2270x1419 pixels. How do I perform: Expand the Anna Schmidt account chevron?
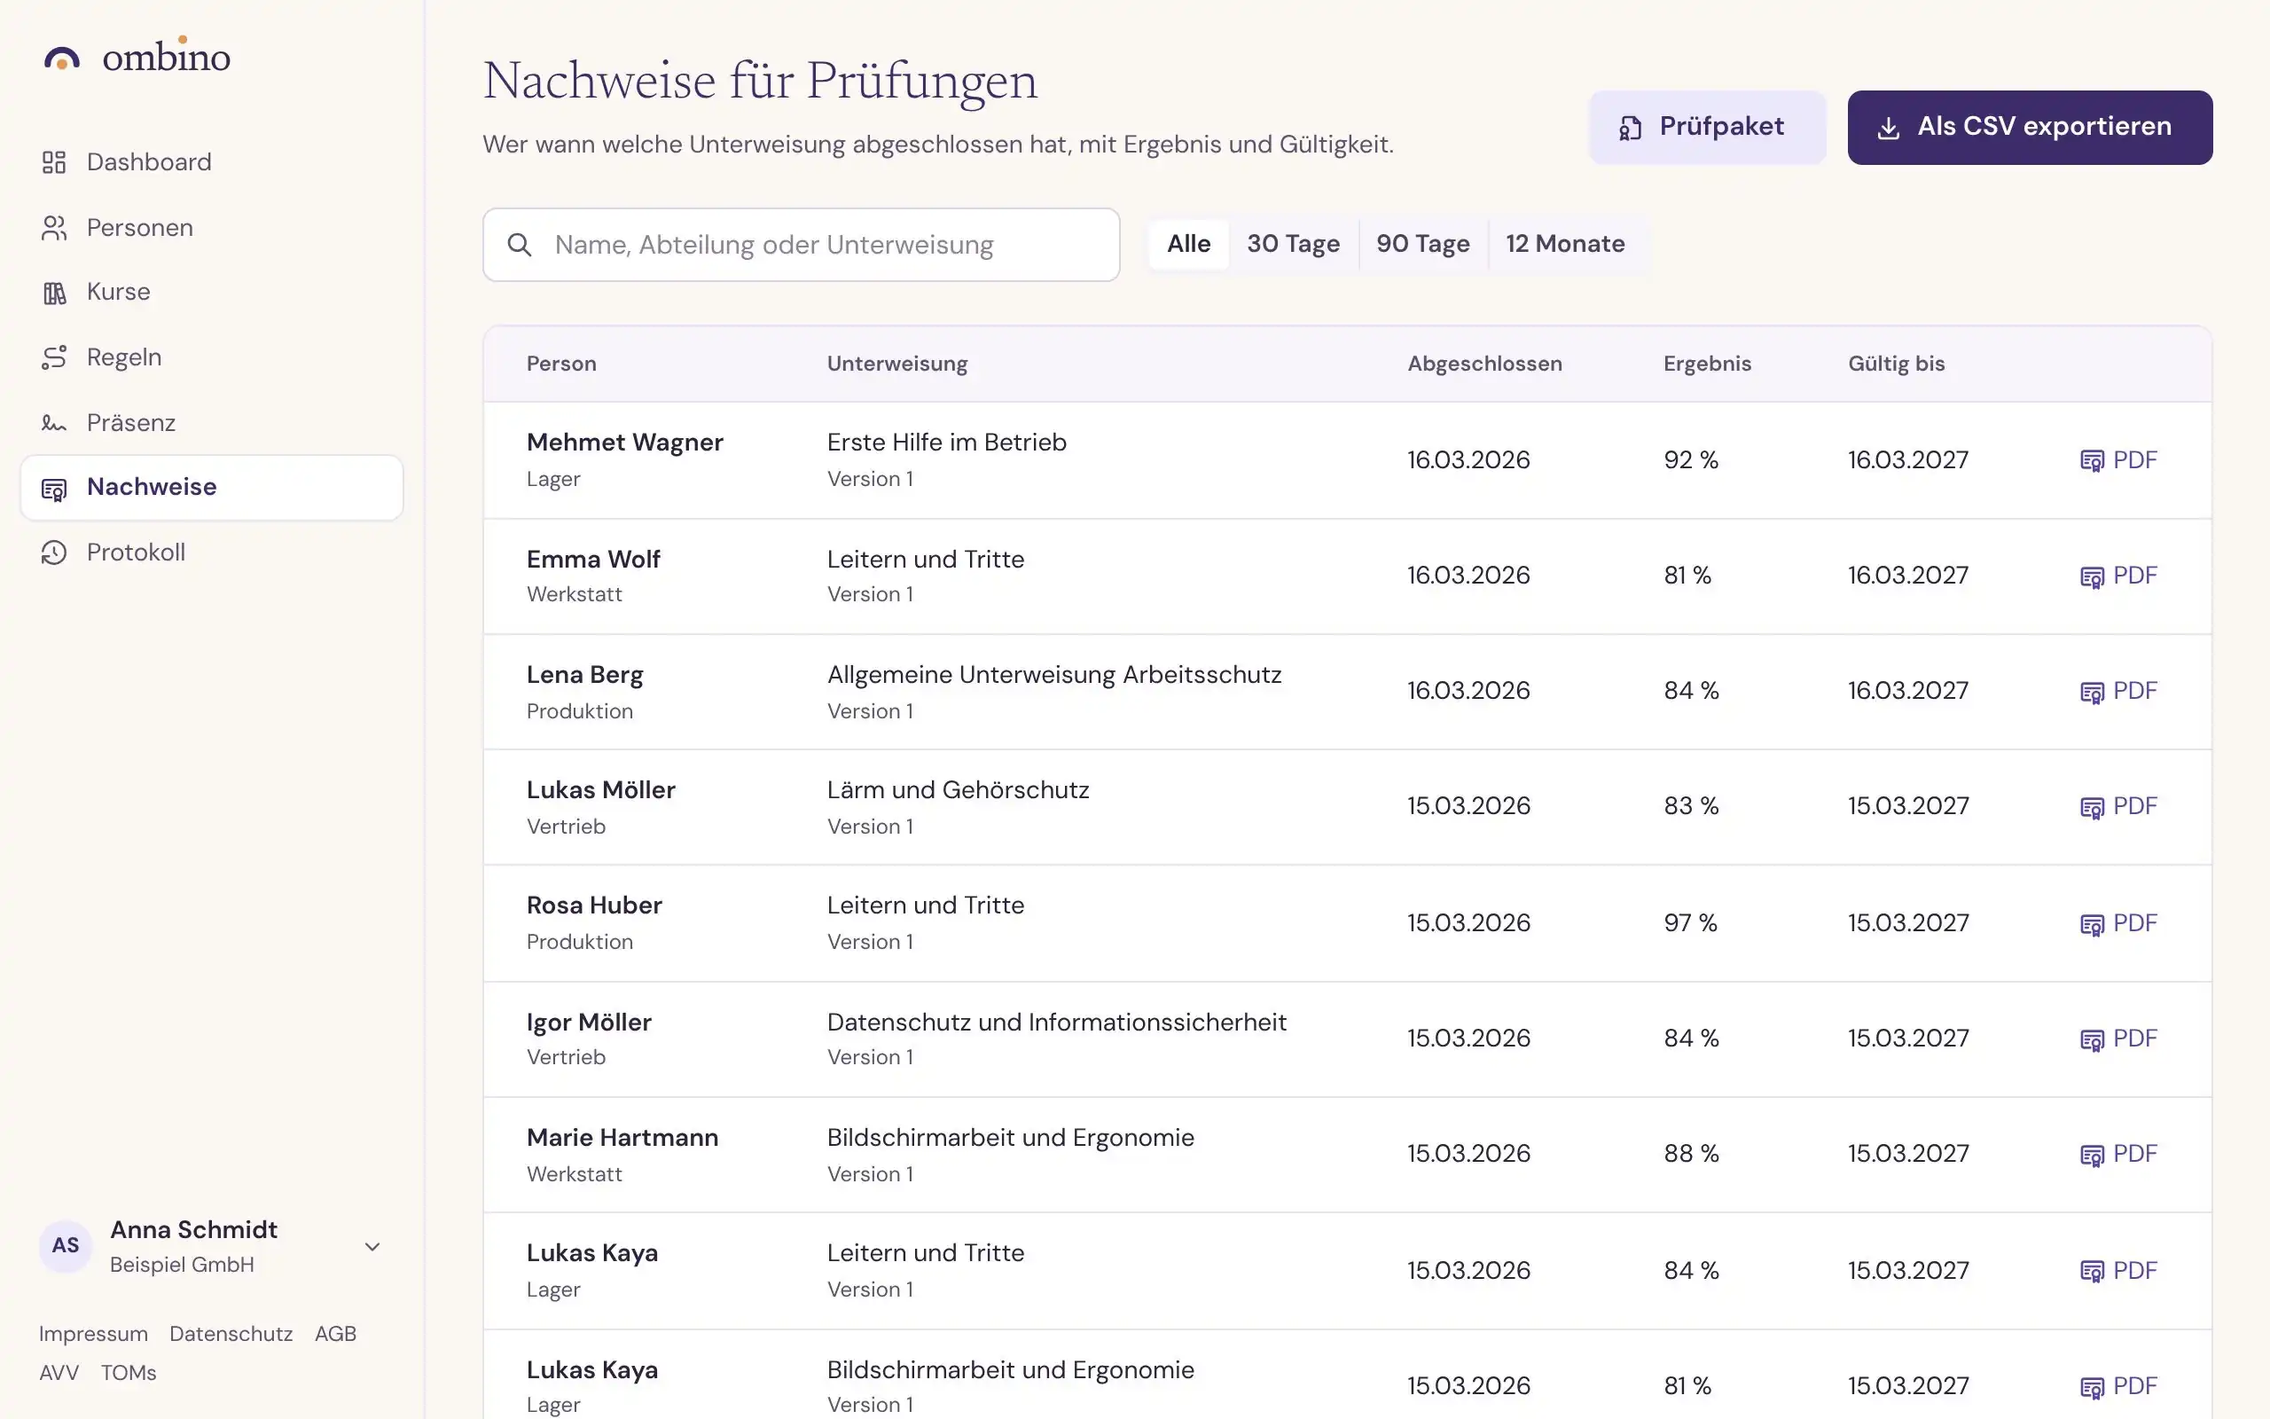pos(372,1247)
